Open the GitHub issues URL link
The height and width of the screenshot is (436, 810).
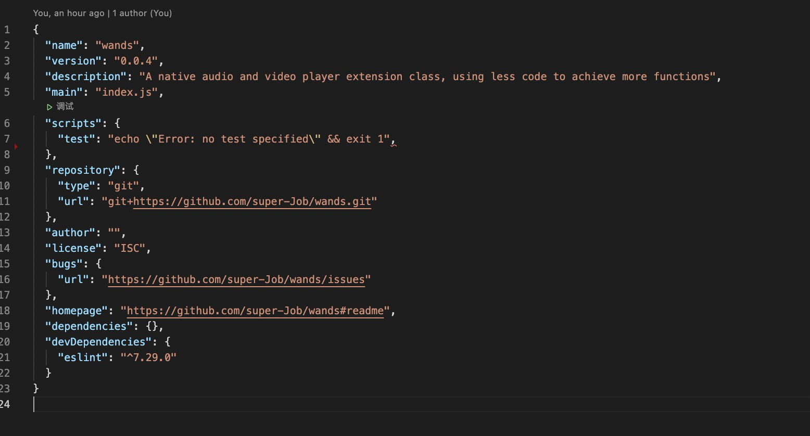tap(236, 279)
